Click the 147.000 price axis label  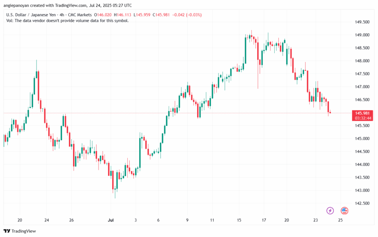pos(362,87)
